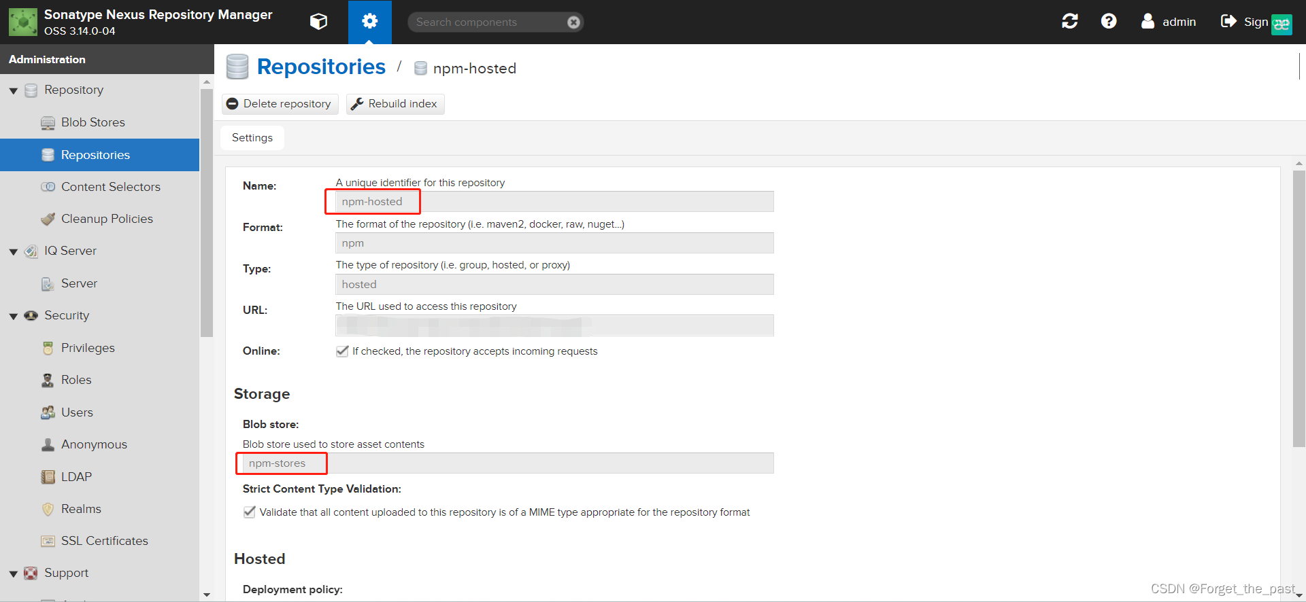Open Server under IQ Server

(99, 283)
